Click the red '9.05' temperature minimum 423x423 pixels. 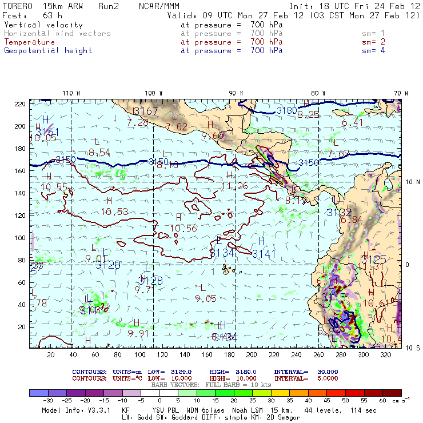click(206, 298)
